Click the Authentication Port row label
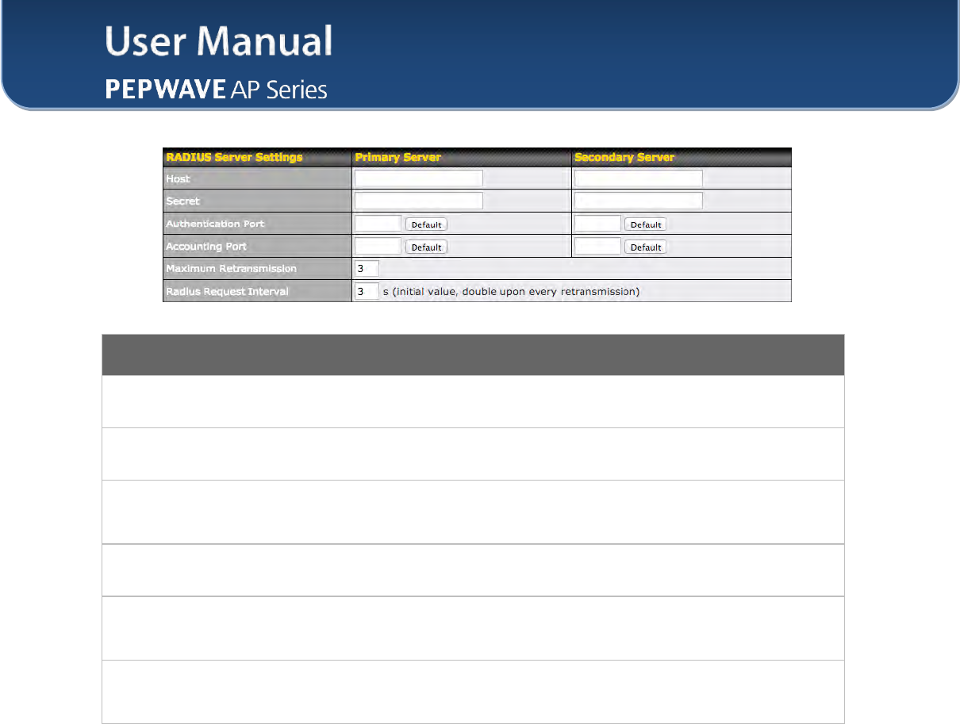The width and height of the screenshot is (960, 724). tap(215, 224)
